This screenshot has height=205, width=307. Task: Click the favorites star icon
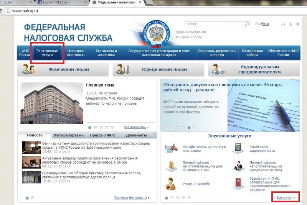pos(297,24)
